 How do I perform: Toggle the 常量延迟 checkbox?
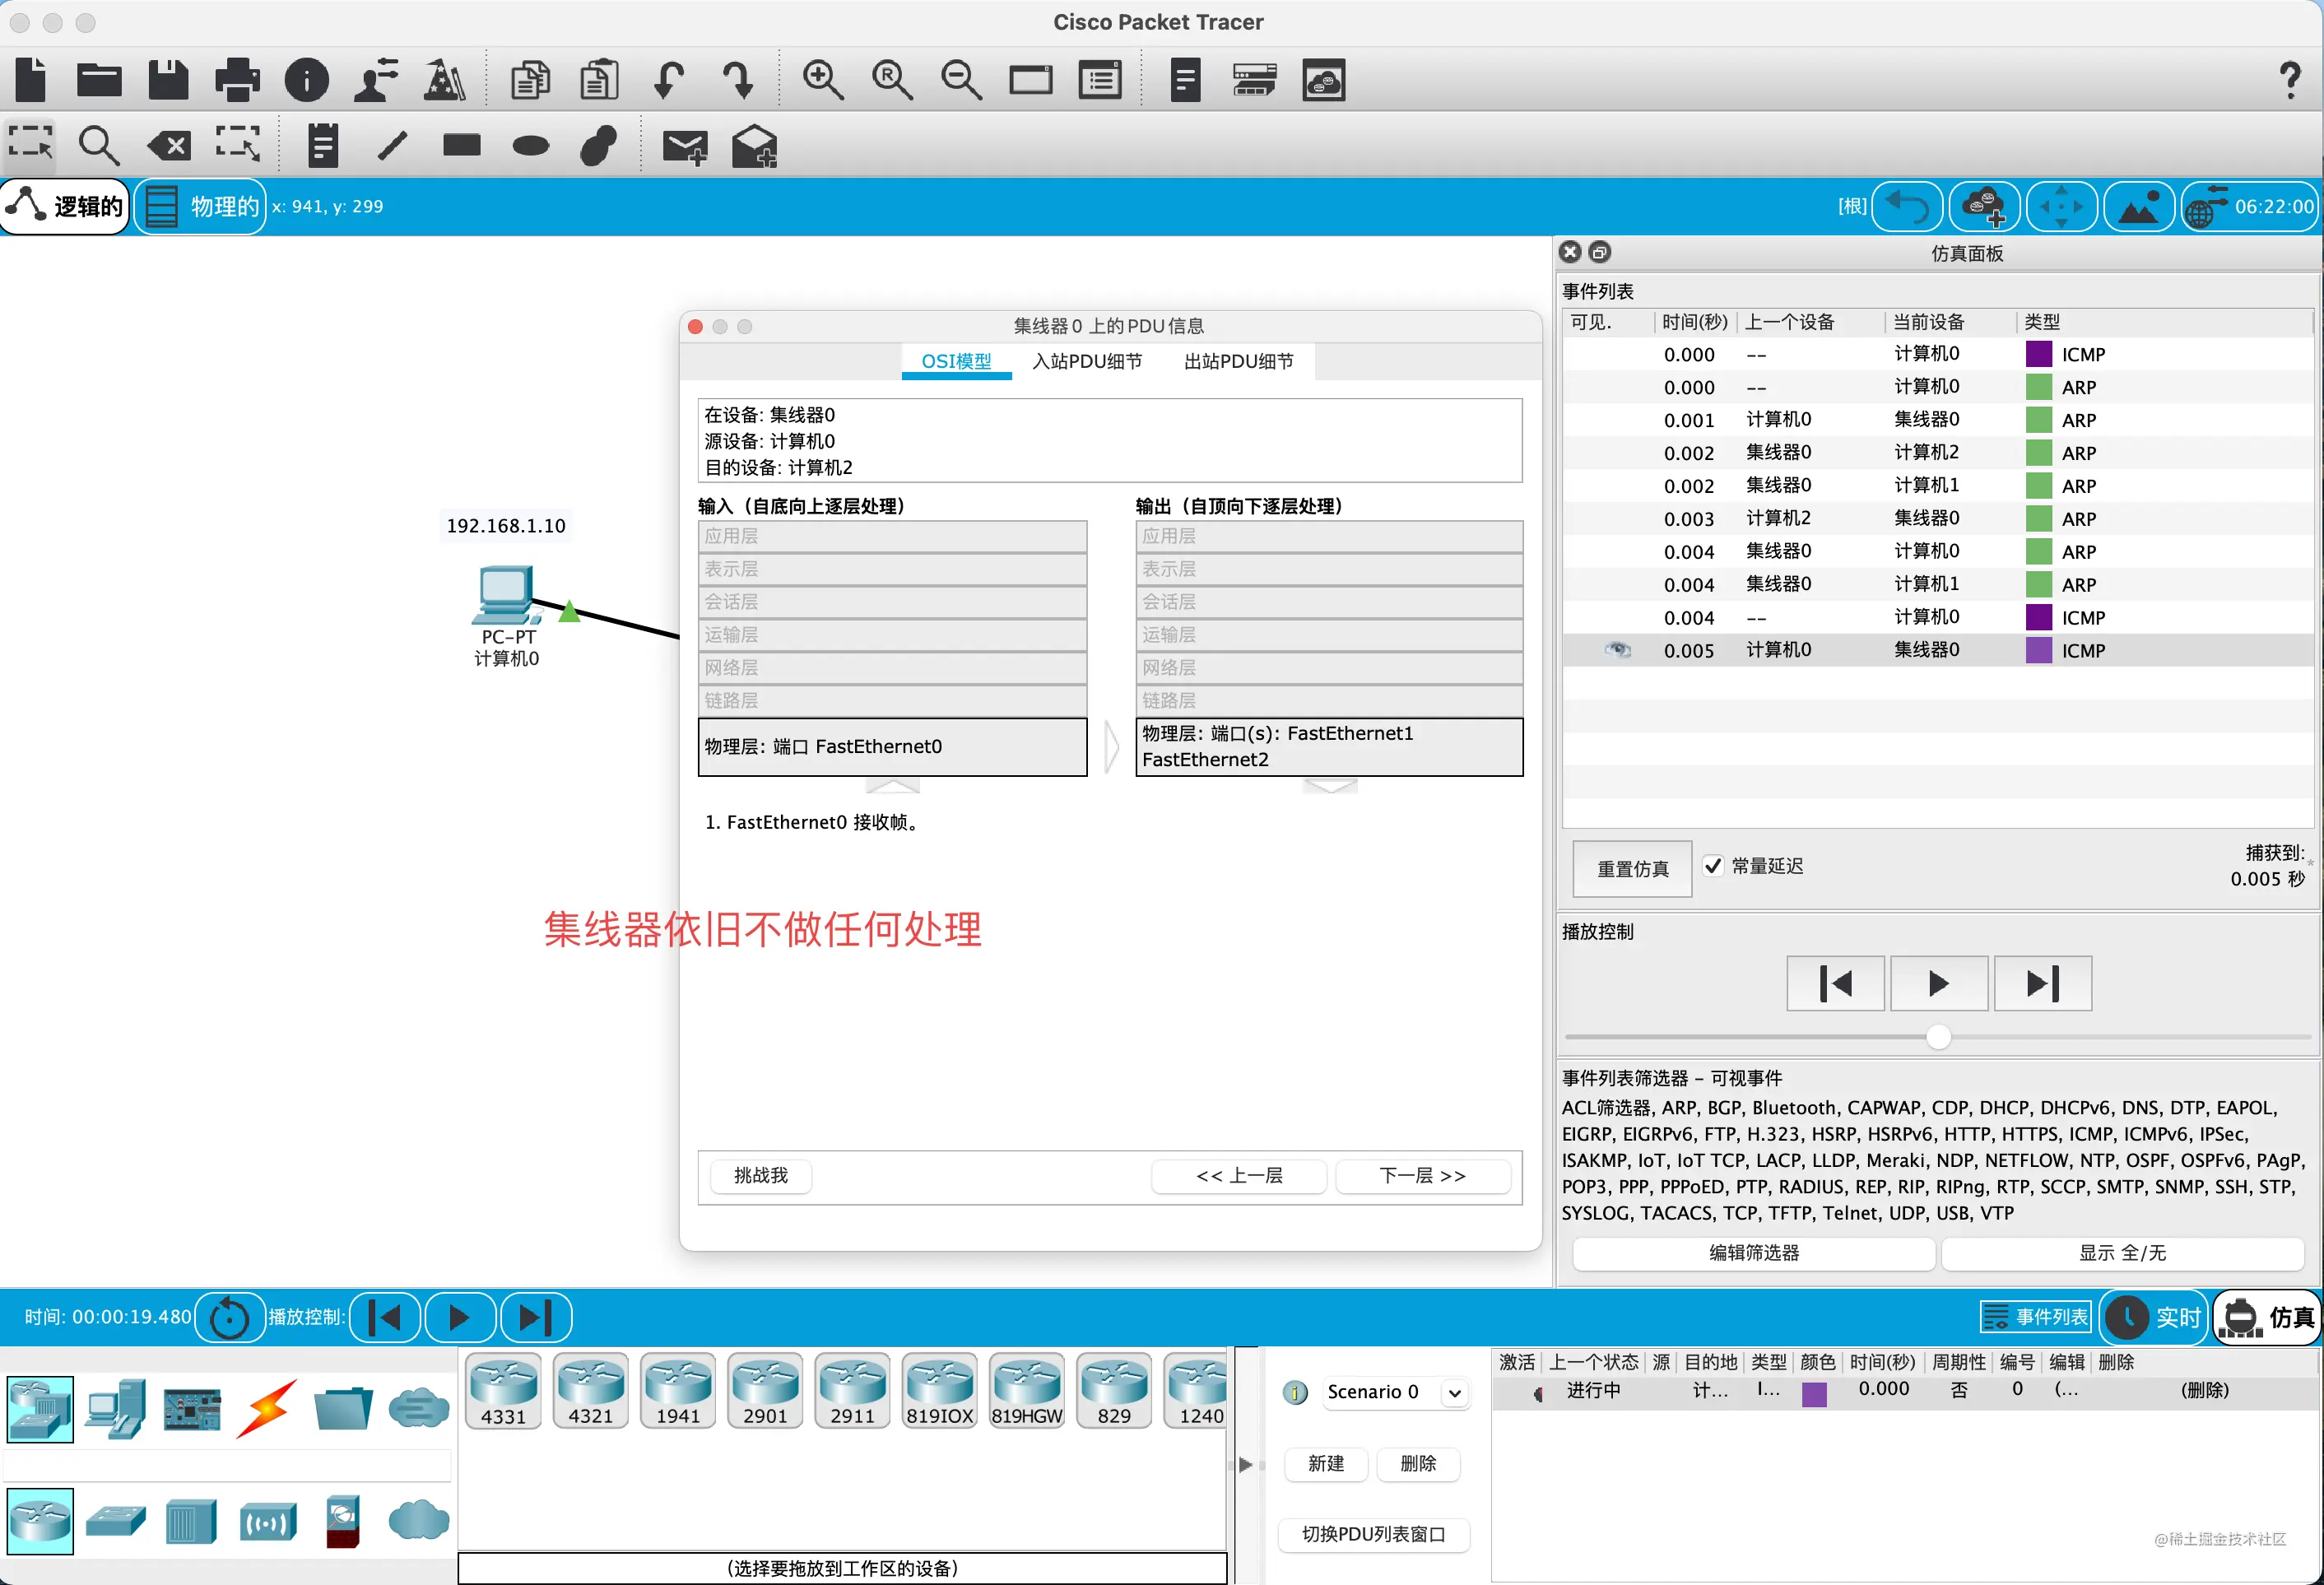click(x=1713, y=866)
